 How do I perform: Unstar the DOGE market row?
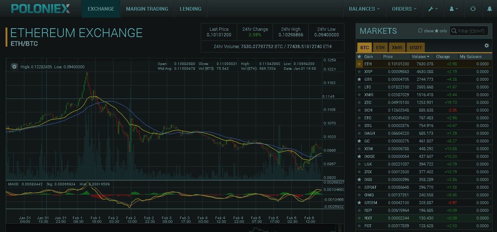(x=359, y=156)
